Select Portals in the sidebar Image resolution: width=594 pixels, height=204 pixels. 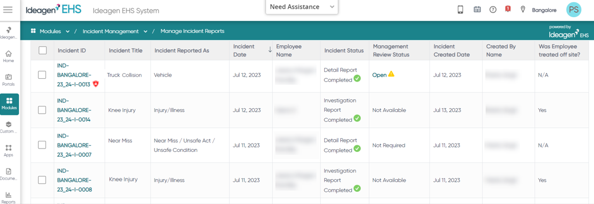[x=9, y=80]
